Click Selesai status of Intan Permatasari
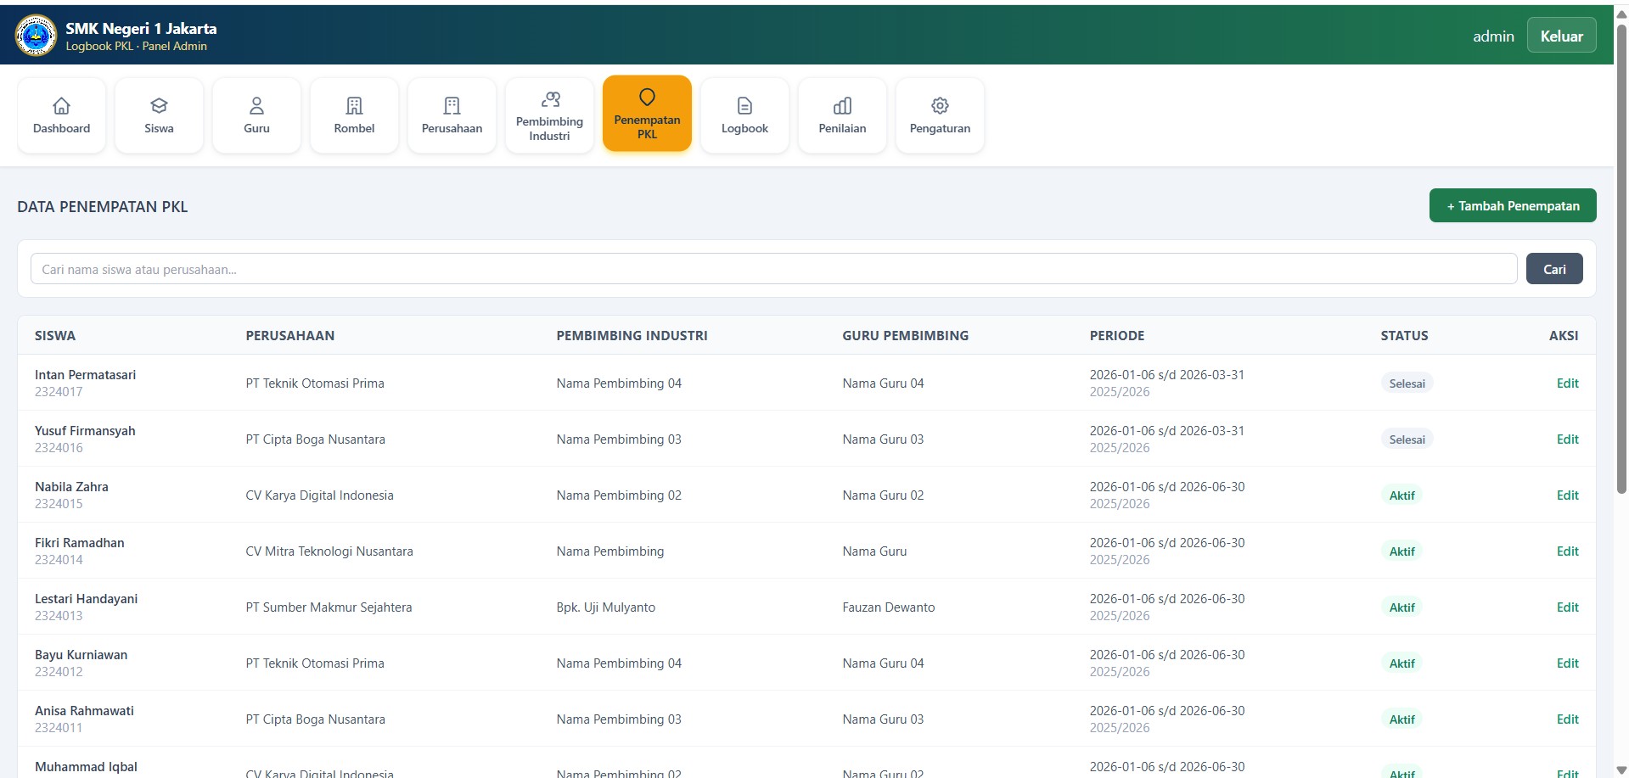1629x778 pixels. tap(1407, 383)
